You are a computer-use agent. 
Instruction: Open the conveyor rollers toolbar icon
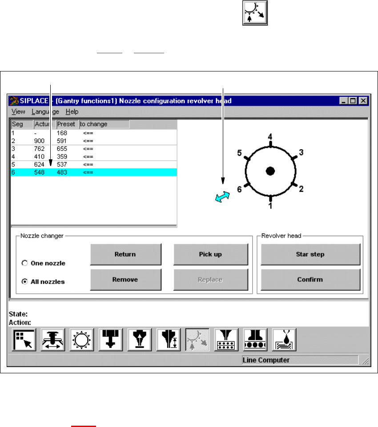click(255, 340)
